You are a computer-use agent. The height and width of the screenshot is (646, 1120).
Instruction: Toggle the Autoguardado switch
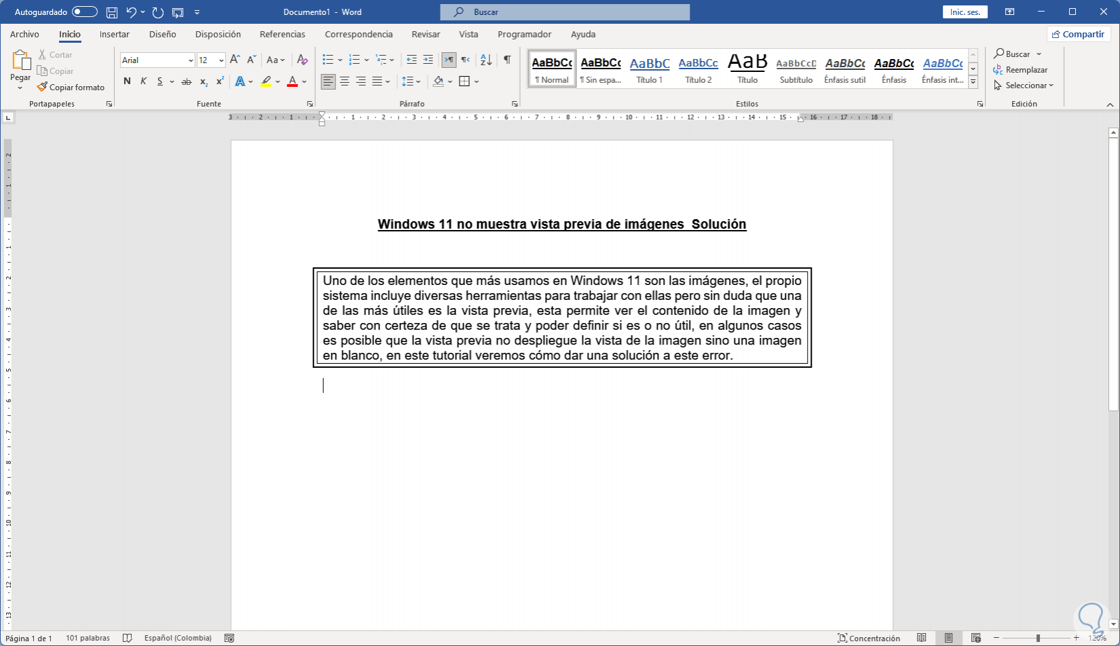pos(85,12)
